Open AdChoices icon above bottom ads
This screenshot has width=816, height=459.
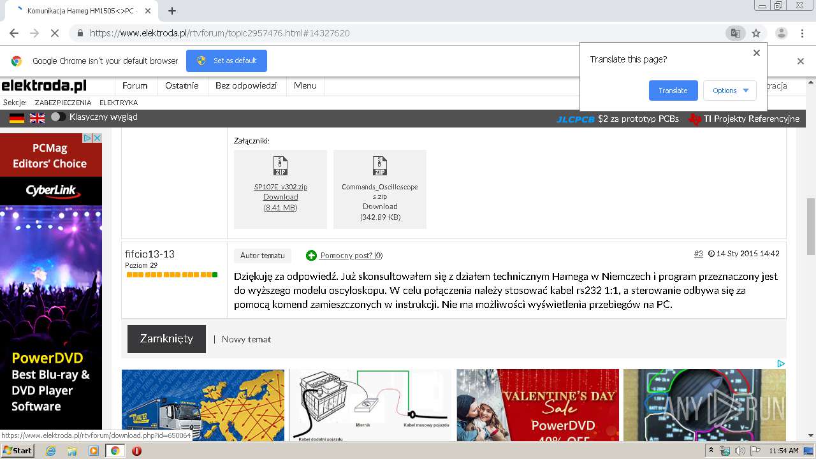coord(781,364)
